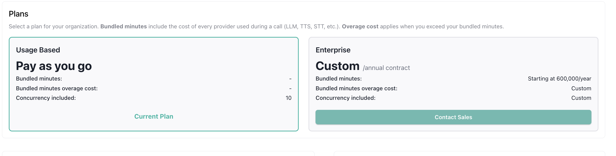616x156 pixels.
Task: Select the Usage Based plan title
Action: [x=38, y=50]
